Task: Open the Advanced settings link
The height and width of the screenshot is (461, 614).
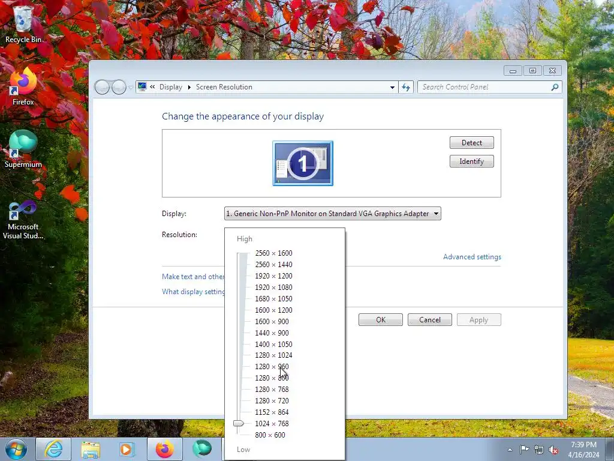Action: click(472, 257)
